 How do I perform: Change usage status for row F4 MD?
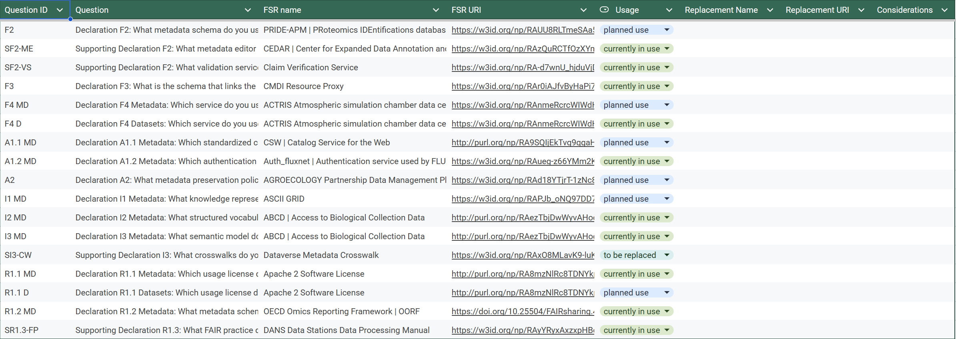636,105
